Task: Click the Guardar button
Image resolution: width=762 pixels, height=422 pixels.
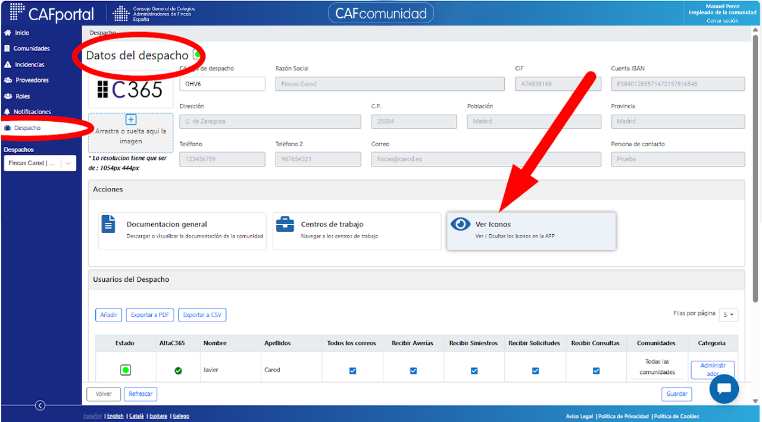Action: click(x=677, y=393)
